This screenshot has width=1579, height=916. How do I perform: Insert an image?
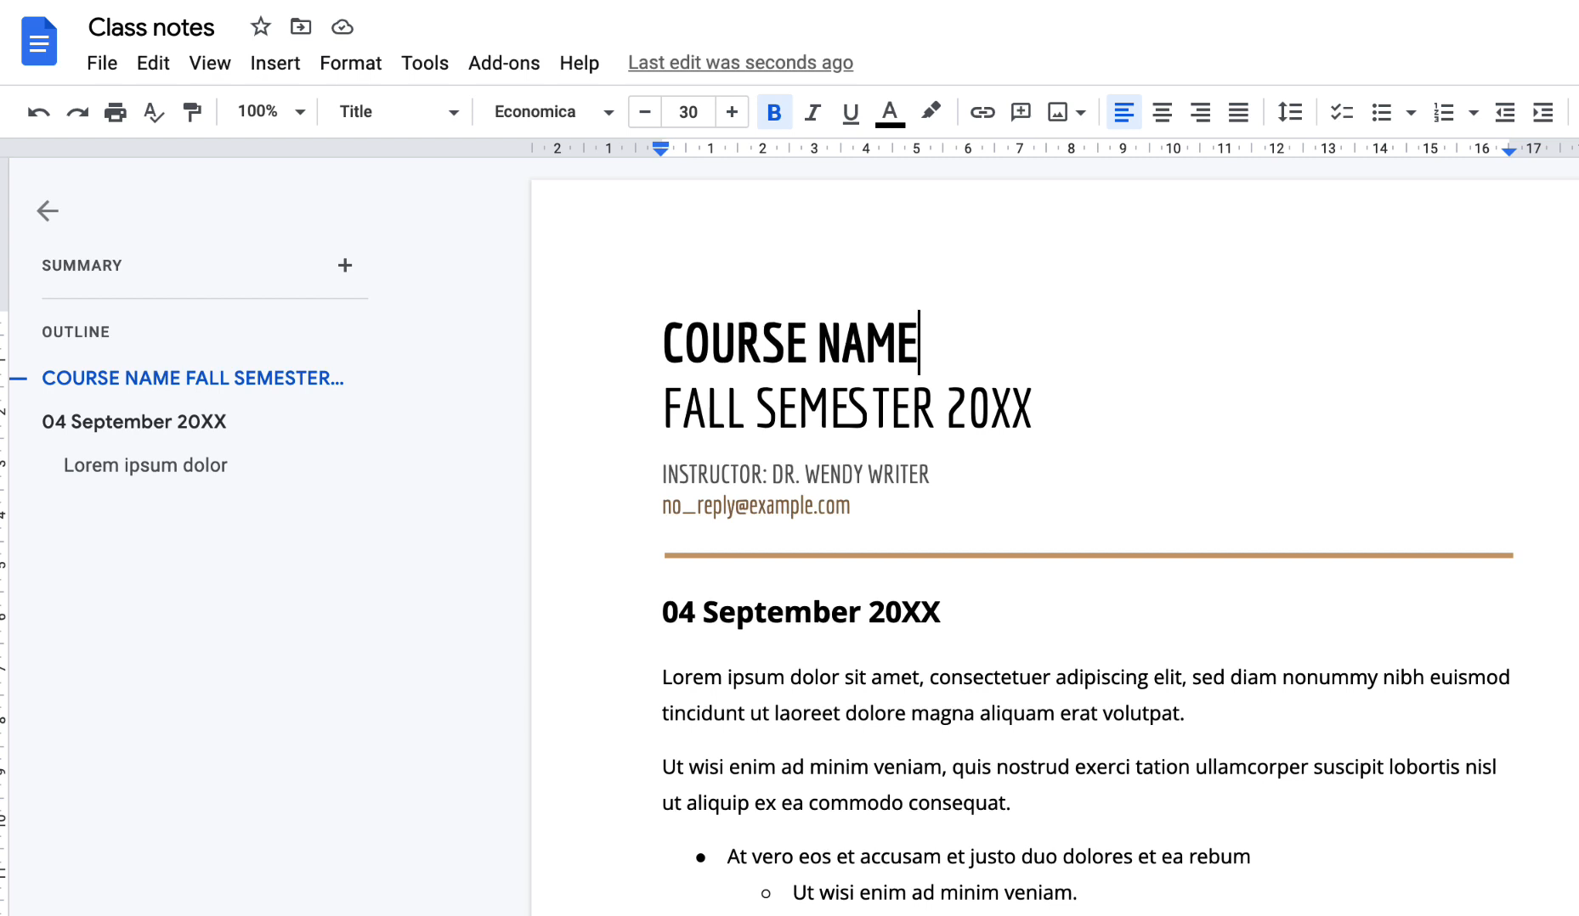tap(1057, 112)
